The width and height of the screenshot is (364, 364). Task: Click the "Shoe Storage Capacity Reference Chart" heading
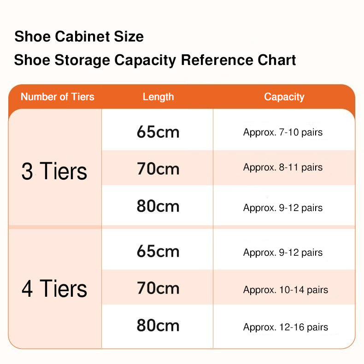tap(155, 60)
